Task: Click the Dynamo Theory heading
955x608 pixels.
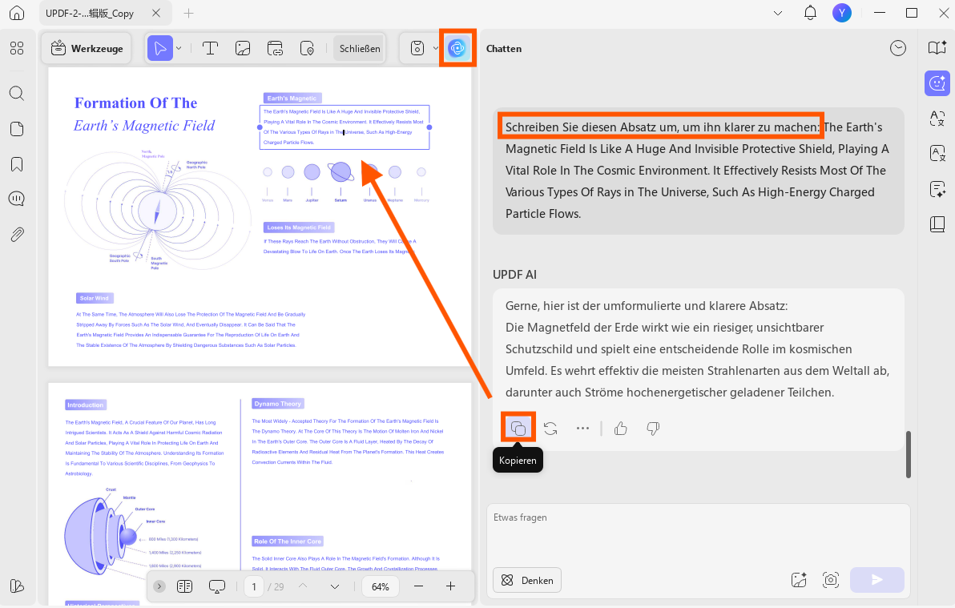Action: pyautogui.click(x=278, y=403)
